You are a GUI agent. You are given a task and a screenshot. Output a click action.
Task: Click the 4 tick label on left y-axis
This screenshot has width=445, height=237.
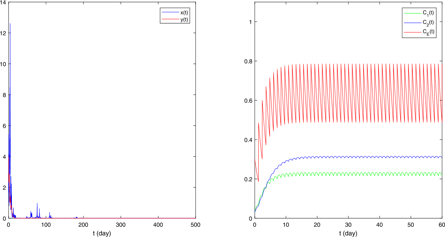point(4,156)
